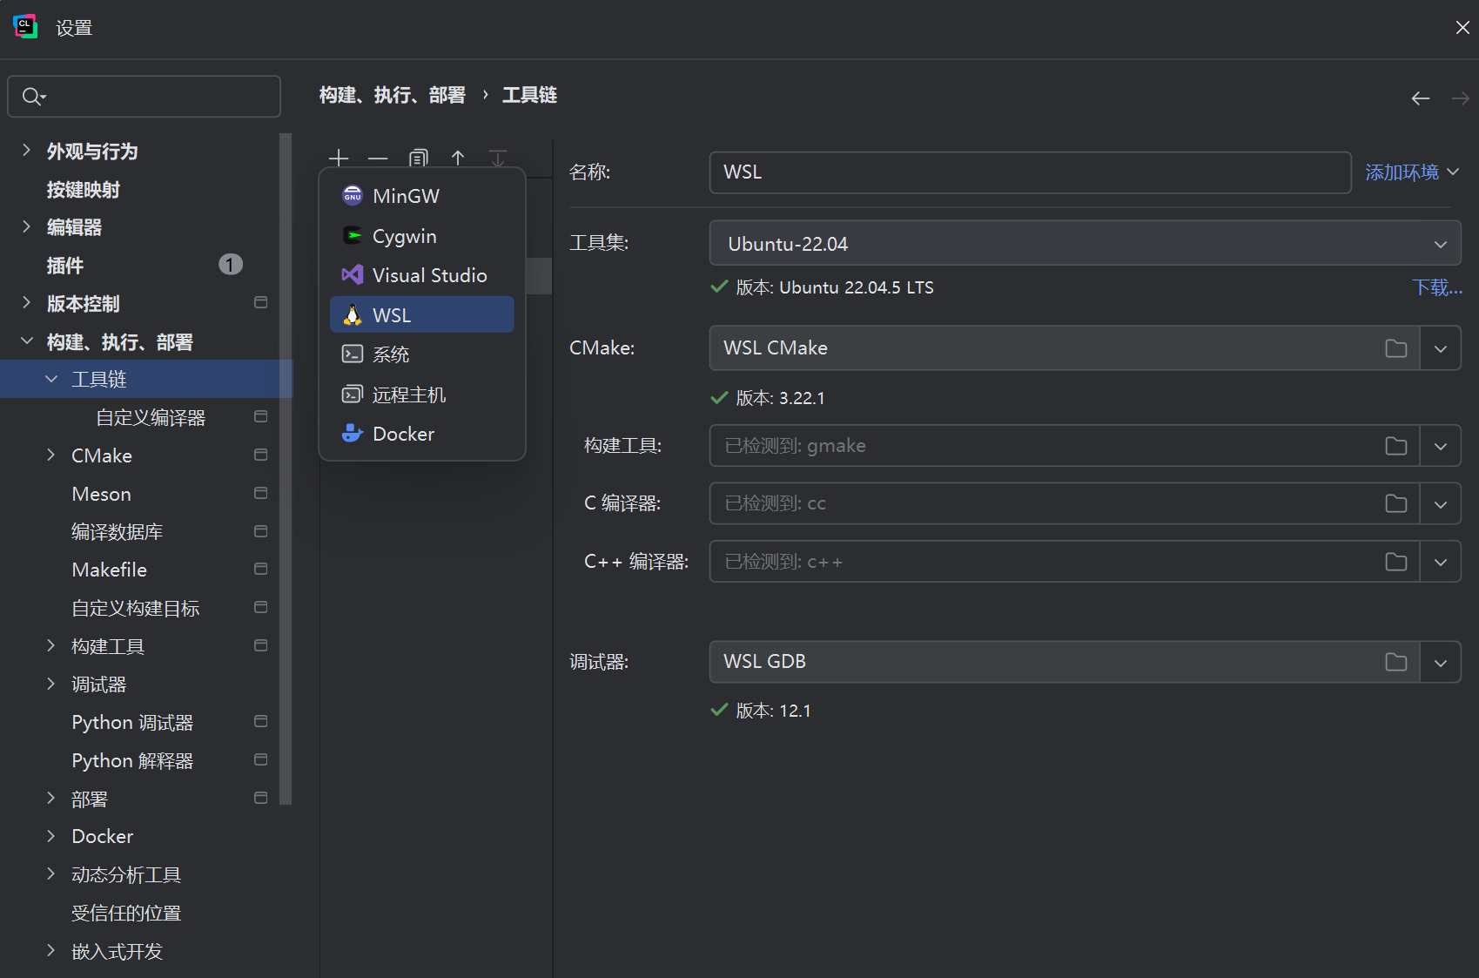Image resolution: width=1479 pixels, height=978 pixels.
Task: Open the CMake selection dropdown arrow
Action: [x=1441, y=348]
